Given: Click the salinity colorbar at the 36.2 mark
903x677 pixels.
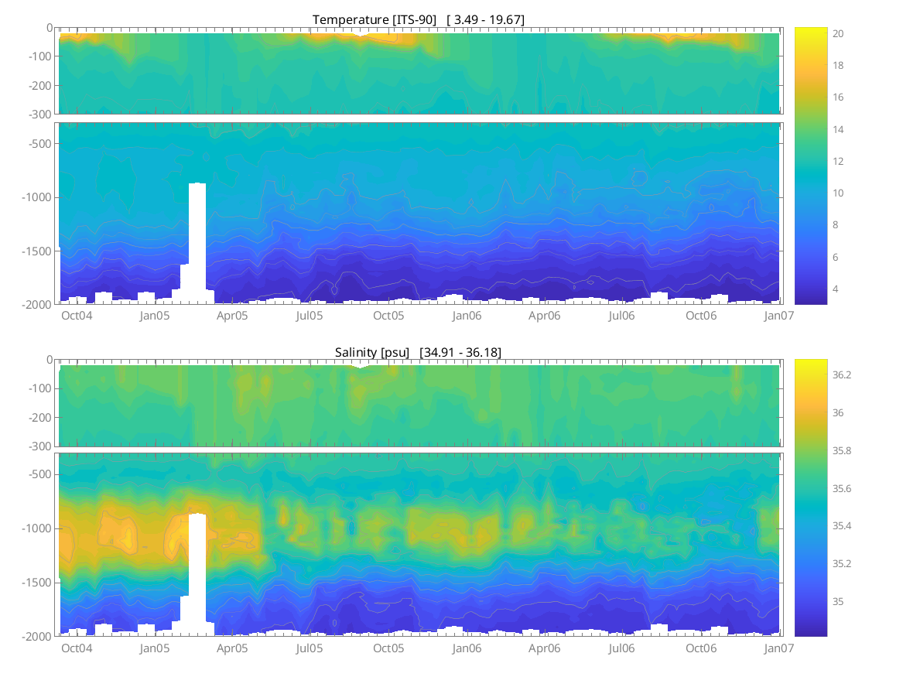Looking at the screenshot, I should click(x=811, y=375).
